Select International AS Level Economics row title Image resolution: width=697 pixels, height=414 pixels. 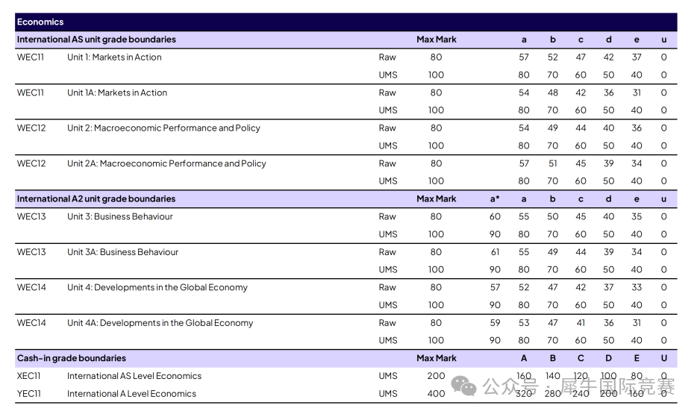pos(134,377)
